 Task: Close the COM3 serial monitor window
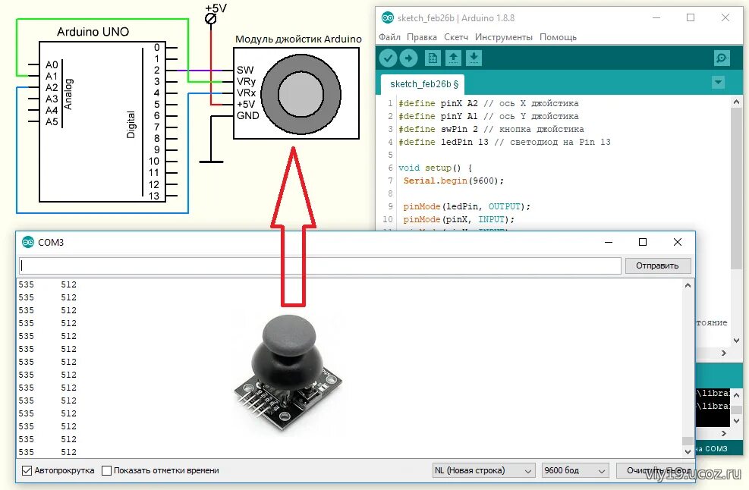click(x=678, y=242)
